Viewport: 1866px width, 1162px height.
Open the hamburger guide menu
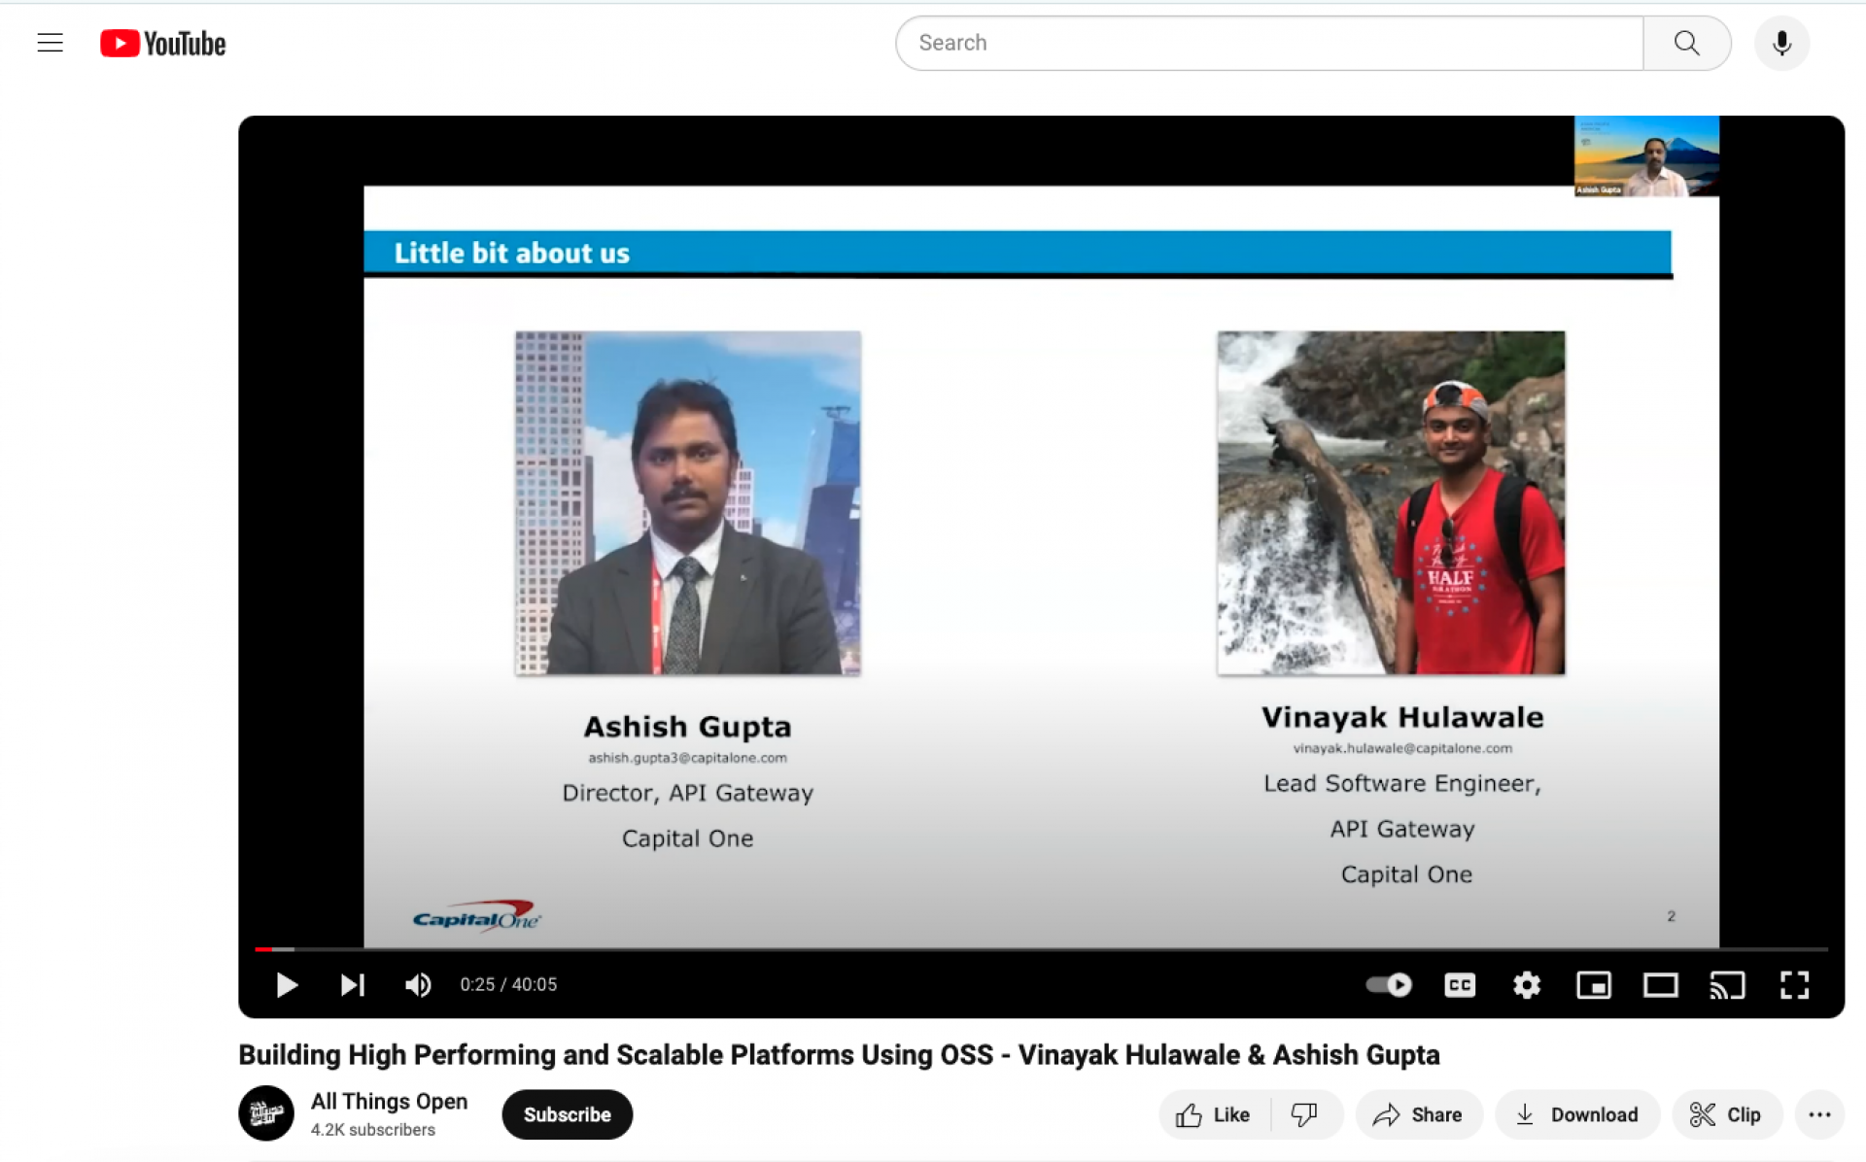[51, 43]
